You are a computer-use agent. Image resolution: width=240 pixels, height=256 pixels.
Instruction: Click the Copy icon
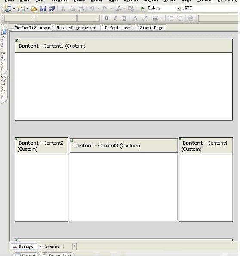(72, 8)
